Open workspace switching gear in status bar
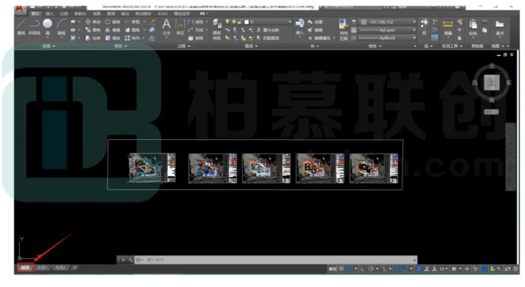Image resolution: width=525 pixels, height=287 pixels. tap(454, 269)
